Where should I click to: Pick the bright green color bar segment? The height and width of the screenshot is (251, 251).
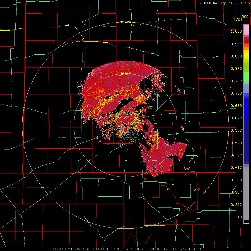pos(246,76)
